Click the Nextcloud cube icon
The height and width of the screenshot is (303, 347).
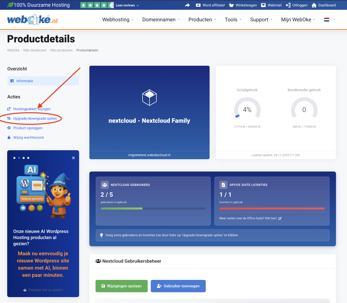[x=149, y=98]
